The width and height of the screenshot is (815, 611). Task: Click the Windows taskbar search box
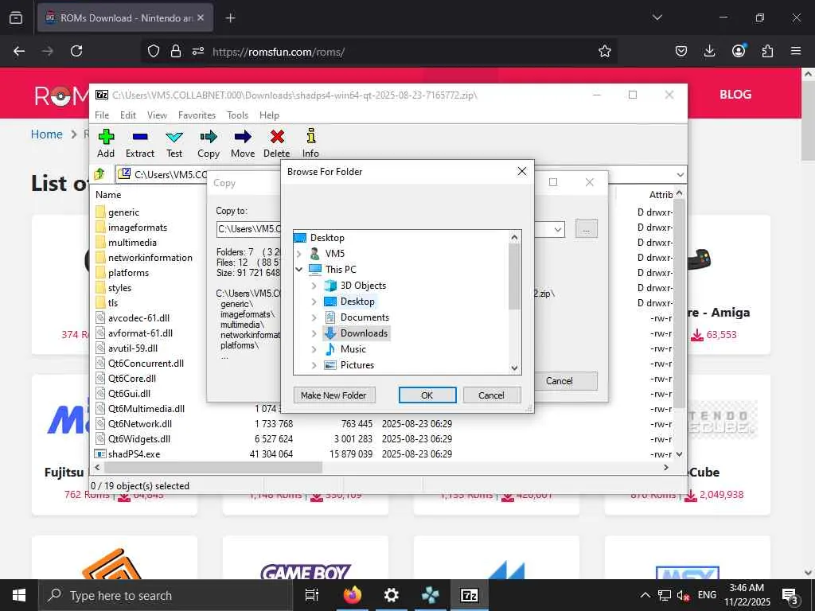[x=166, y=595]
